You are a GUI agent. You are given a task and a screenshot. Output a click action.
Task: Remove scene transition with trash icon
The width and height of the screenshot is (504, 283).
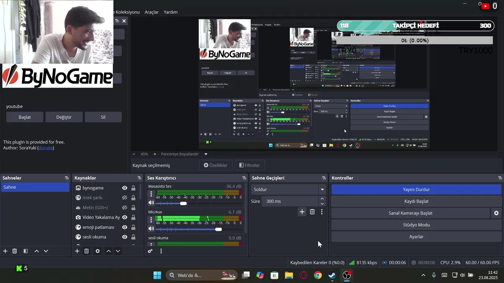[312, 212]
